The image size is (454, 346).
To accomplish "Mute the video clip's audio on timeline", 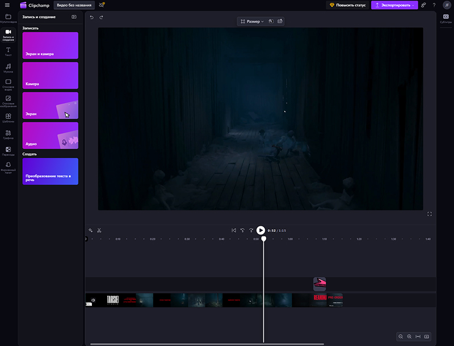I will [94, 300].
